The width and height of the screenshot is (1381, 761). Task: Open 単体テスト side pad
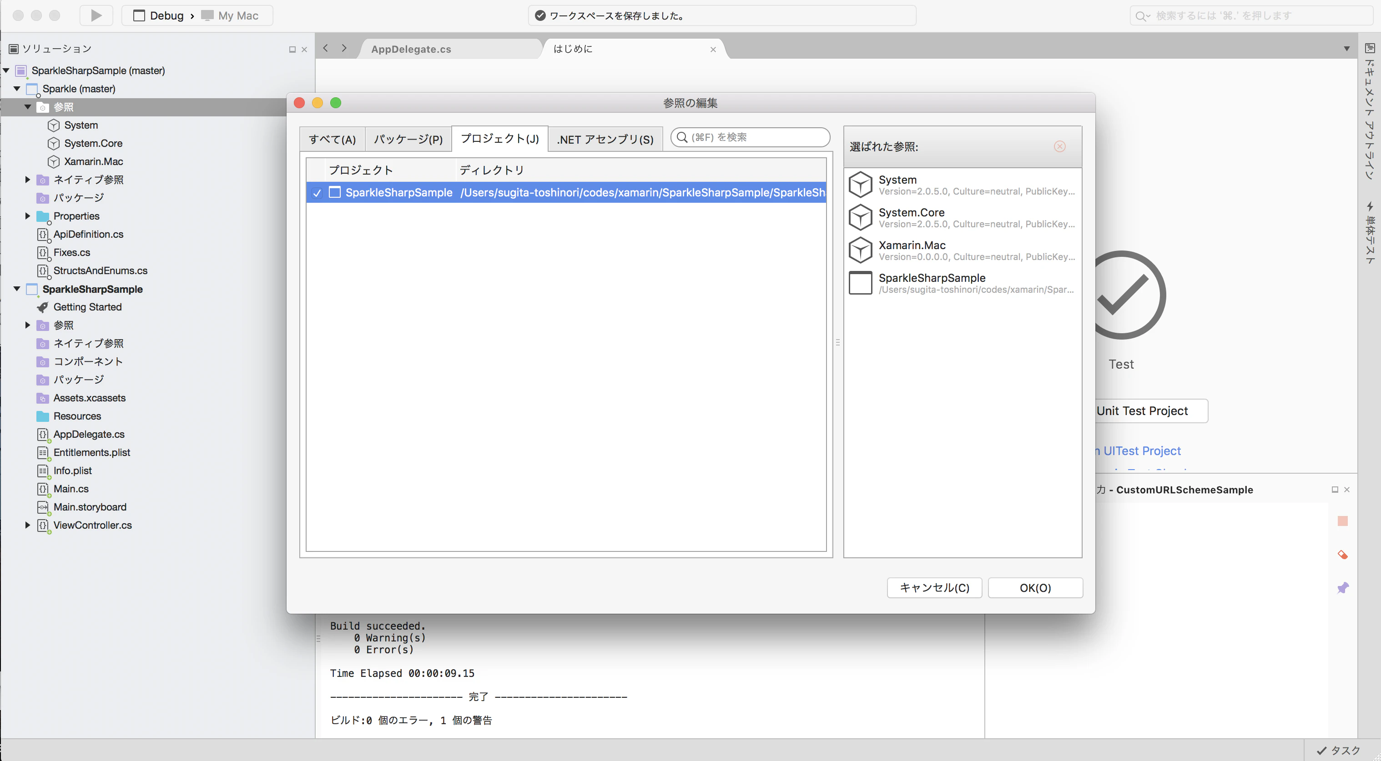point(1370,232)
